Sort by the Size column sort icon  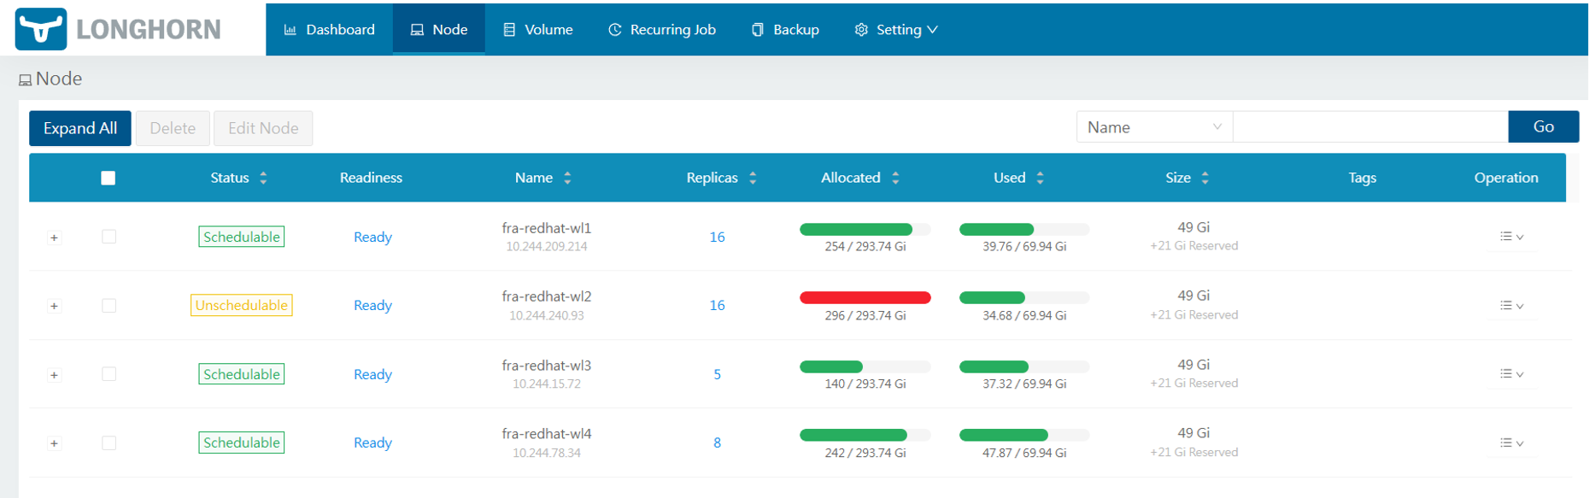click(x=1205, y=178)
